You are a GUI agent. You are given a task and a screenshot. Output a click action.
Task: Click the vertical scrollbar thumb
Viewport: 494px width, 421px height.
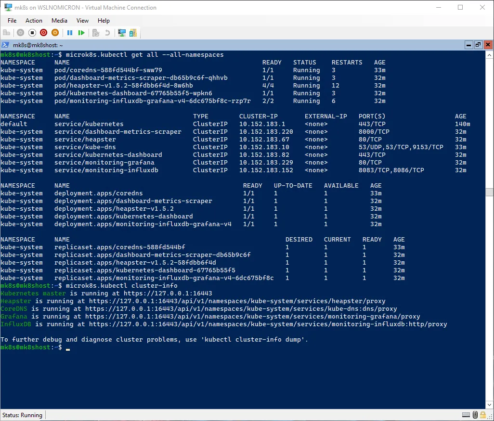point(489,192)
